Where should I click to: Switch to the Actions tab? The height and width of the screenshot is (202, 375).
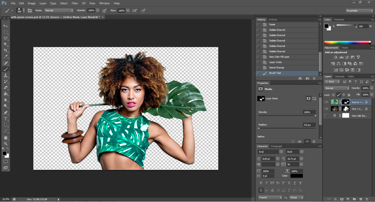tap(272, 20)
